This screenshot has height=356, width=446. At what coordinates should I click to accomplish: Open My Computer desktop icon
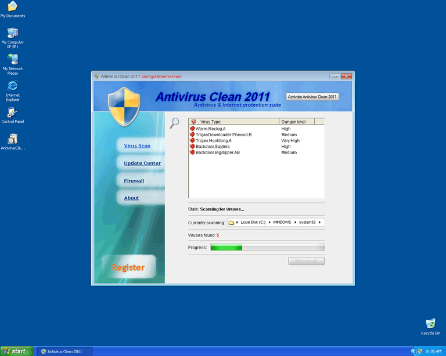[x=12, y=33]
